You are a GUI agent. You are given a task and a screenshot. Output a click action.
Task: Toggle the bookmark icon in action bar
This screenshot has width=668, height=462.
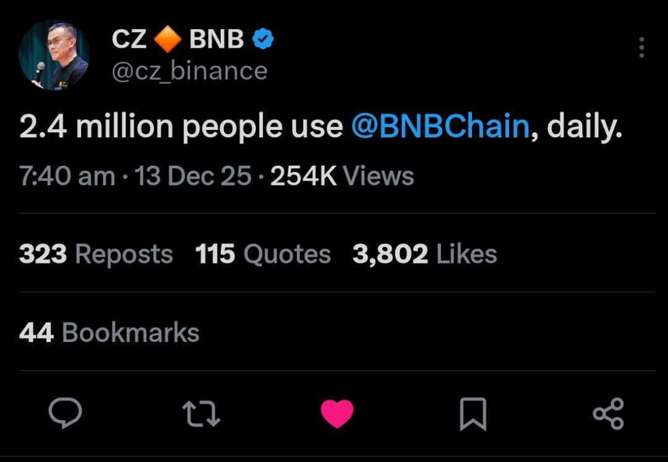pos(473,414)
